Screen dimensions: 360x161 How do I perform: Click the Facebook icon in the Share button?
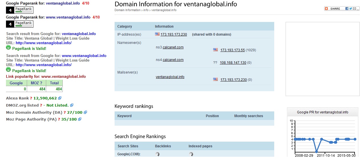coord(347,9)
